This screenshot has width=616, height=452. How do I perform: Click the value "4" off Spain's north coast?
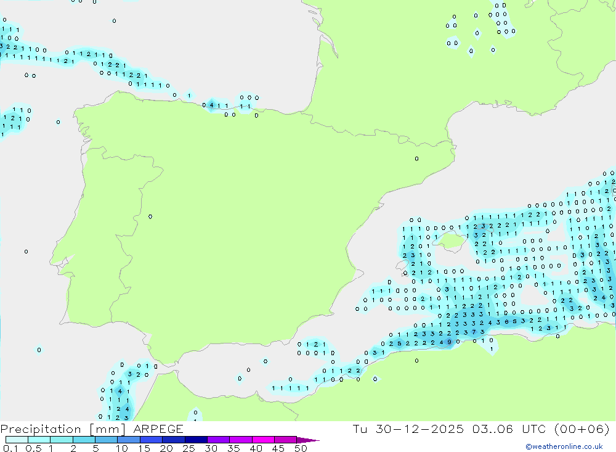(212, 105)
